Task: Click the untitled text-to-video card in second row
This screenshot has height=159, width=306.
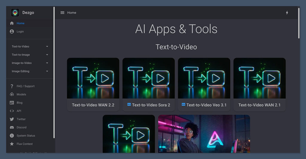Action: coord(129,134)
